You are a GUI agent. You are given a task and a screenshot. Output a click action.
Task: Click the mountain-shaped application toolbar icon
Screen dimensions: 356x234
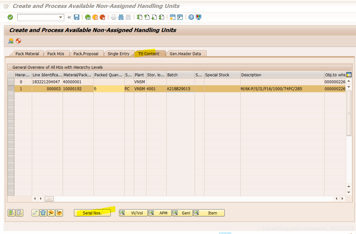tap(11, 41)
